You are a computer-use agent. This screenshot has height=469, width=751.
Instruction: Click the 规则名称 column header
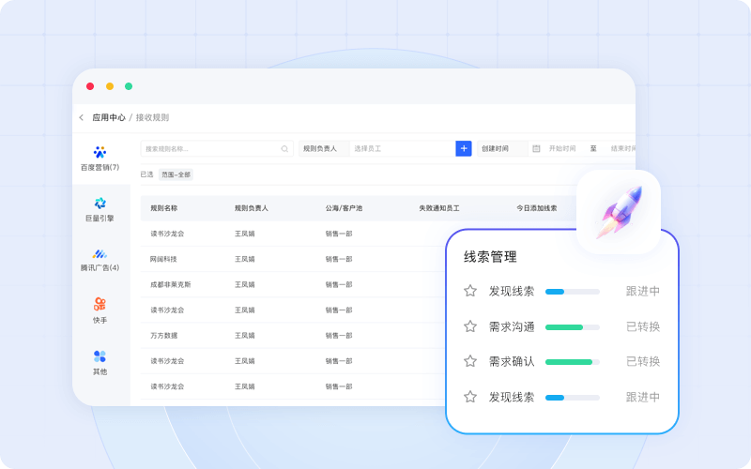coord(164,208)
